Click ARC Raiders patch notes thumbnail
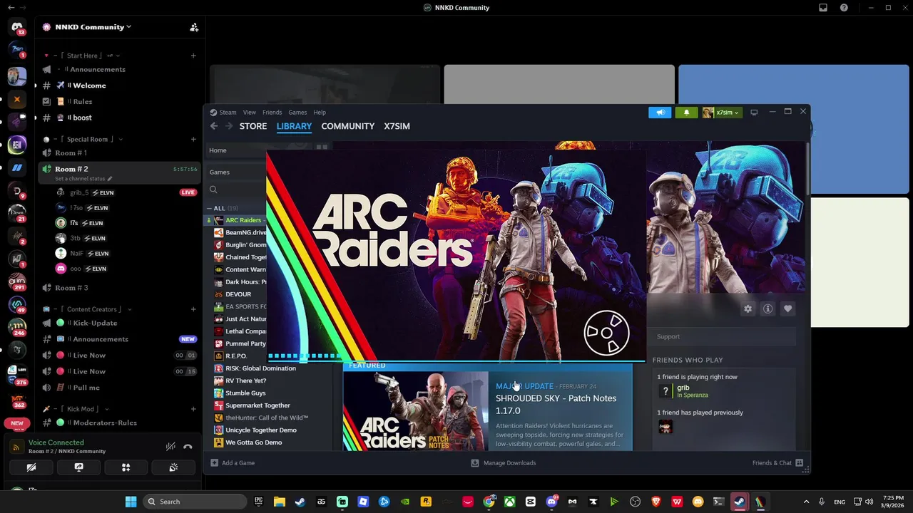The height and width of the screenshot is (513, 913). (x=416, y=410)
